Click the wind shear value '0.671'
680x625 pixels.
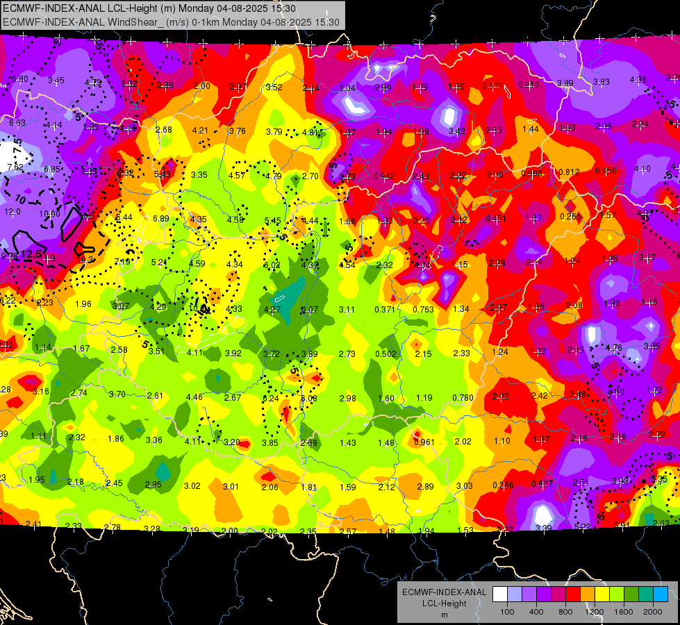[492, 86]
